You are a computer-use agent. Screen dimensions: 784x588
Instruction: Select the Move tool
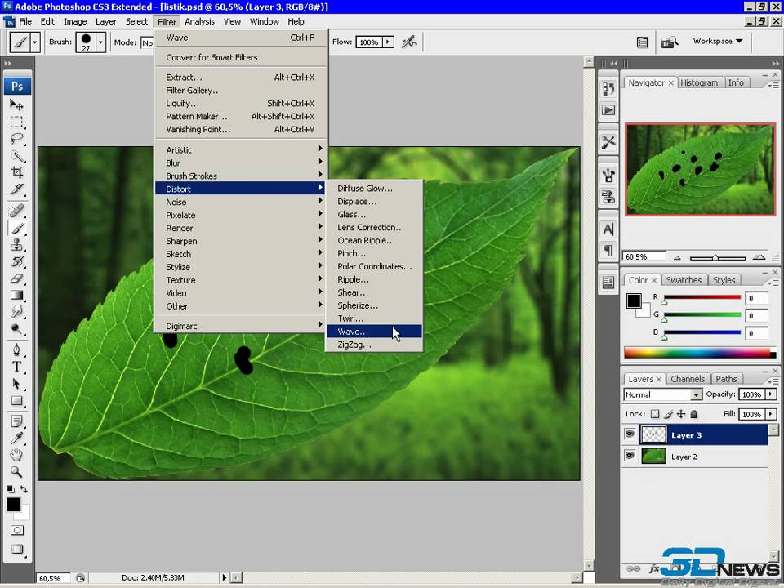[16, 105]
